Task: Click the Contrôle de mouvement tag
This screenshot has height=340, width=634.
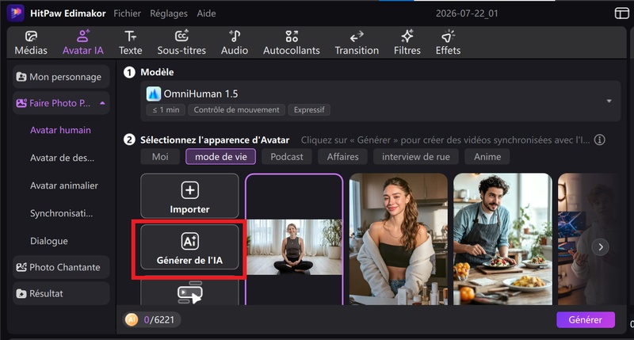Action: coord(236,110)
